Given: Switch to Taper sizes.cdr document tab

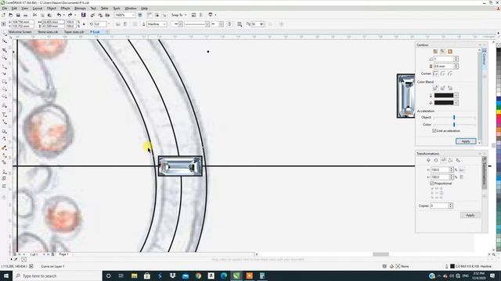Looking at the screenshot, I should 74,32.
